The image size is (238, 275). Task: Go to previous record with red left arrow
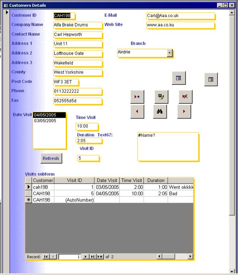pos(137,112)
